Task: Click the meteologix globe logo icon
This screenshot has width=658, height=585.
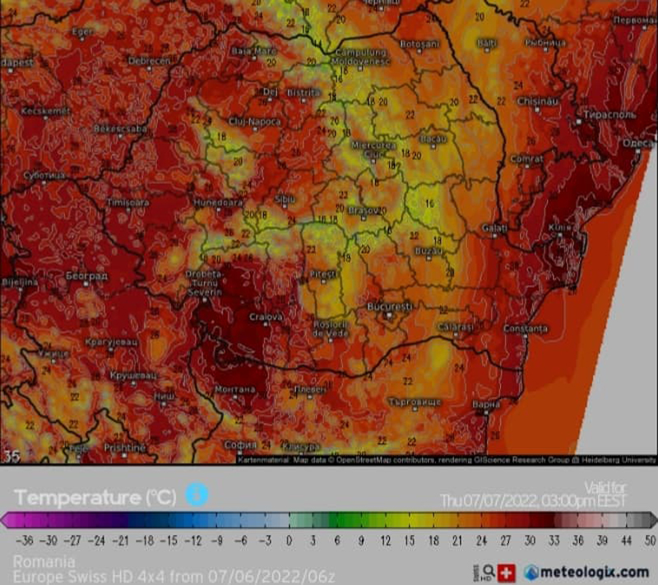Action: [532, 572]
